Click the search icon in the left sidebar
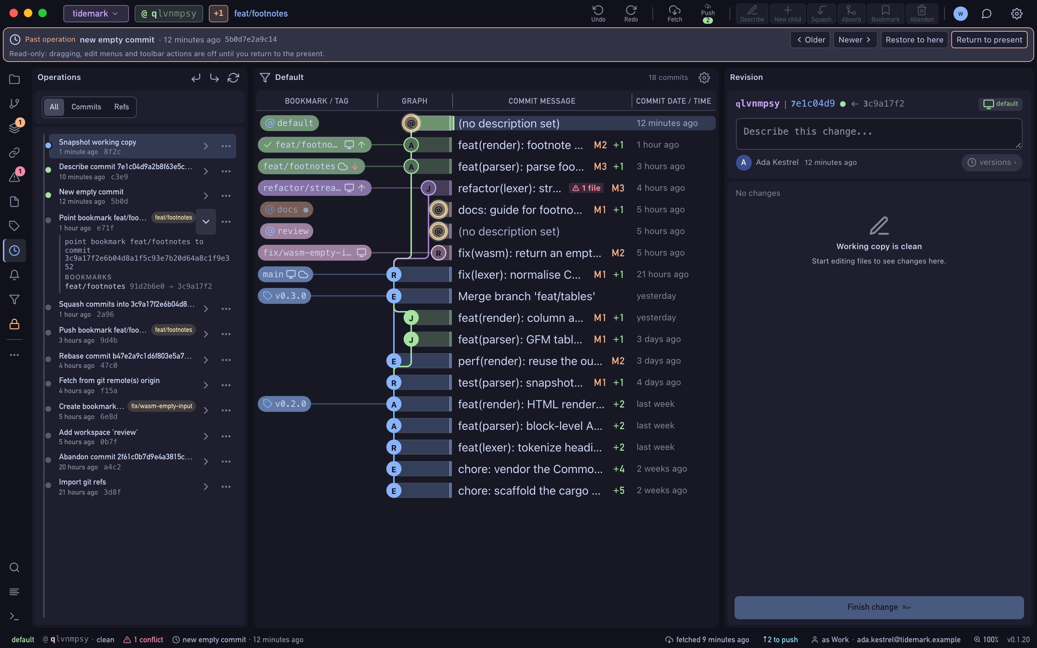This screenshot has height=648, width=1037. pyautogui.click(x=14, y=567)
